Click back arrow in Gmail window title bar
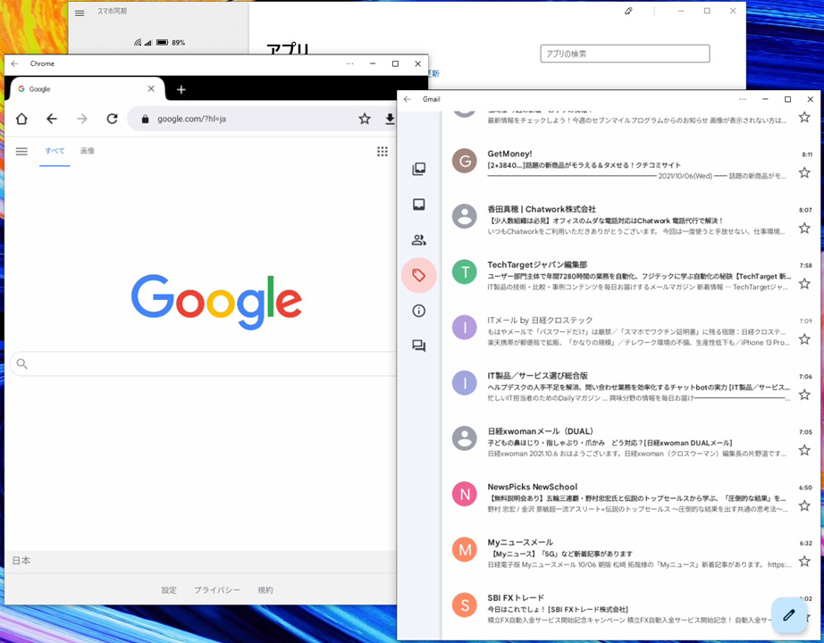The width and height of the screenshot is (824, 643). tap(408, 99)
